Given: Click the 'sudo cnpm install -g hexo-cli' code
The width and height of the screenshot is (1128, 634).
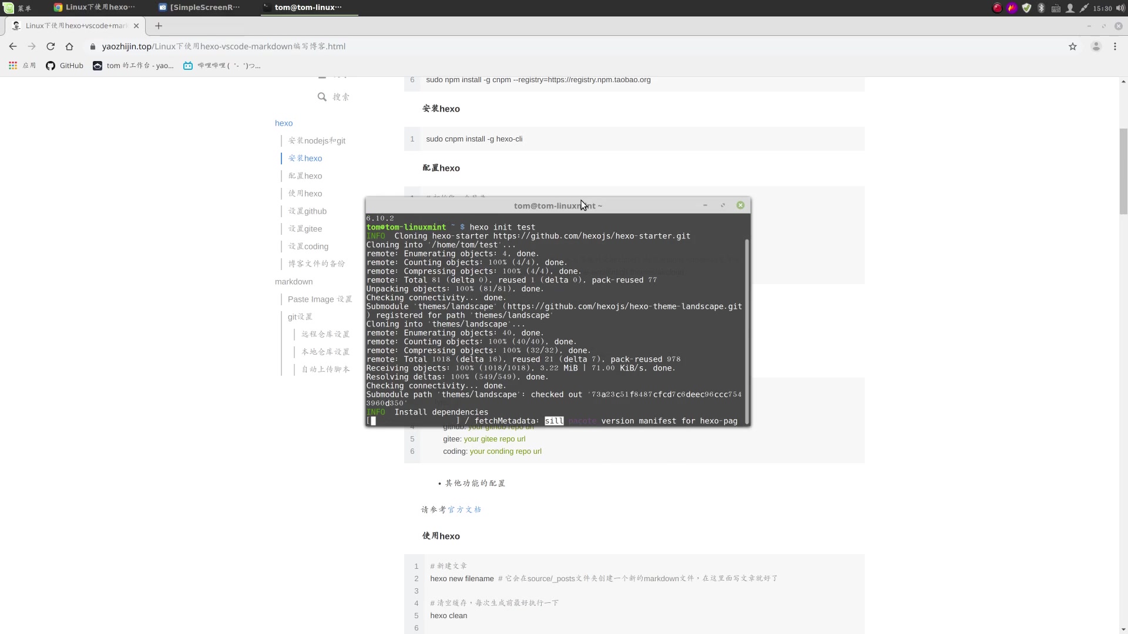Looking at the screenshot, I should click(x=474, y=139).
